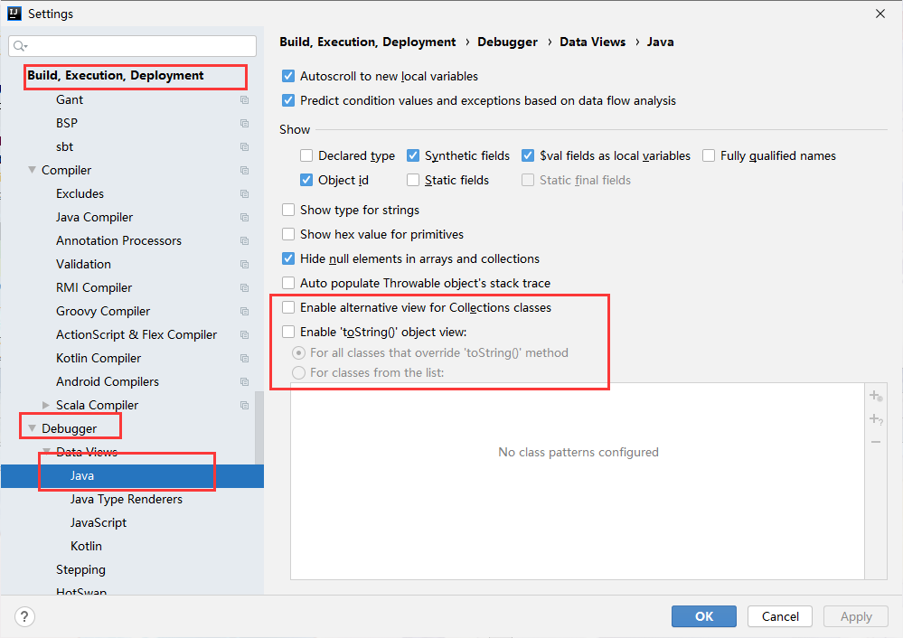Click the project-level icon beside Java Compiler
The image size is (903, 638).
(244, 218)
